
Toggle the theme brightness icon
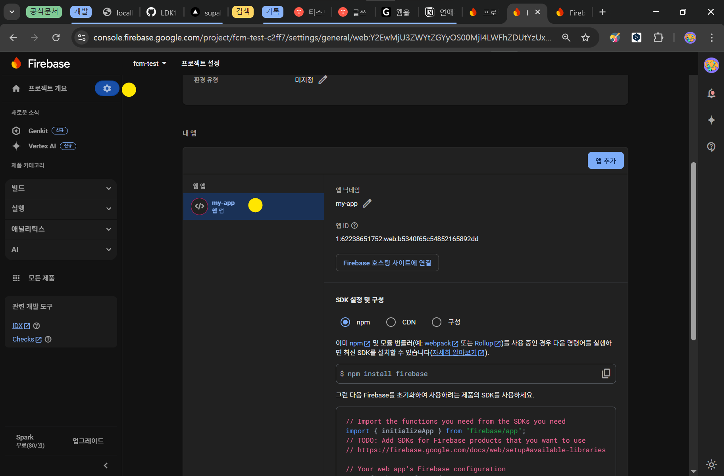pos(711,464)
